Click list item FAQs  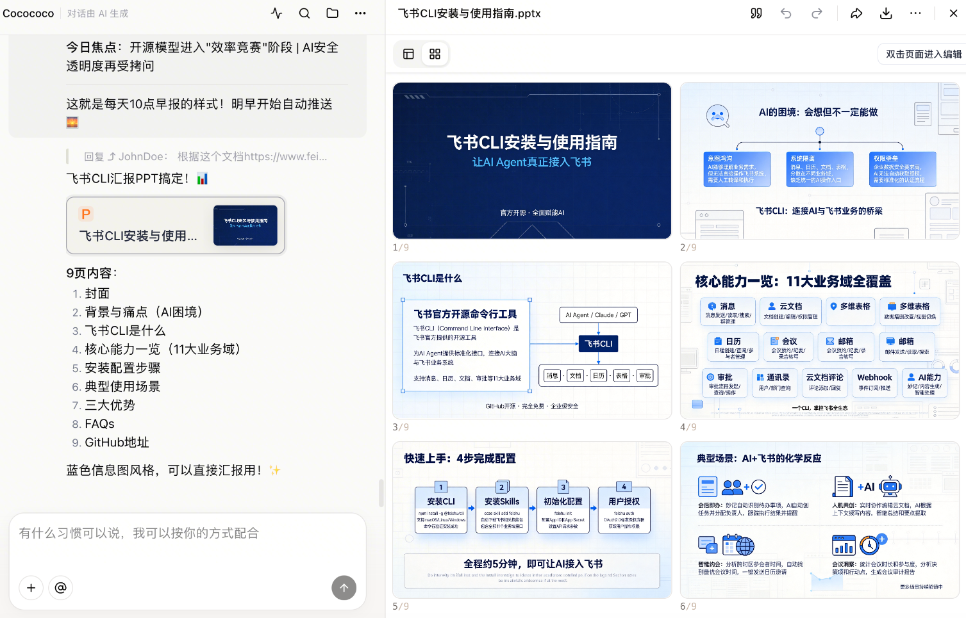100,423
